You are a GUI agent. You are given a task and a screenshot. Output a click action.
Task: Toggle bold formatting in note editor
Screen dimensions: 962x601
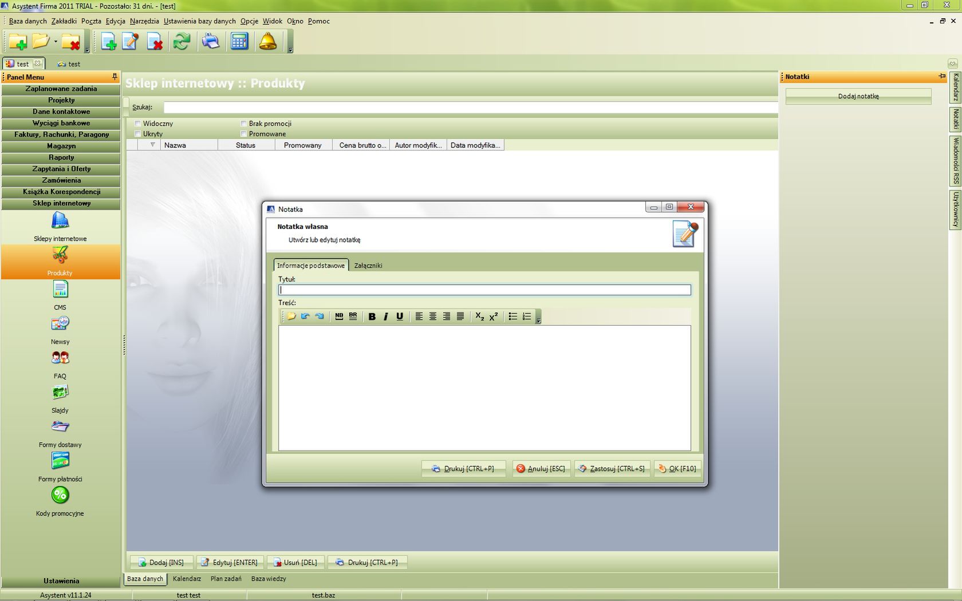pyautogui.click(x=372, y=317)
